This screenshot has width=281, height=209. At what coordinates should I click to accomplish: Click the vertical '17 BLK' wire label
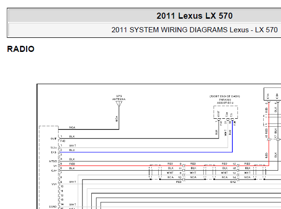(x=276, y=133)
